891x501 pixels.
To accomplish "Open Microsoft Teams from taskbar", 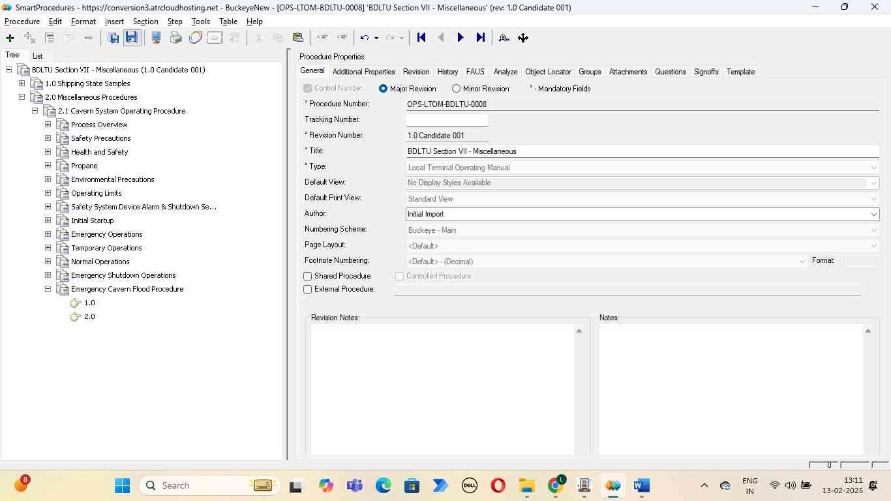I will pyautogui.click(x=355, y=485).
